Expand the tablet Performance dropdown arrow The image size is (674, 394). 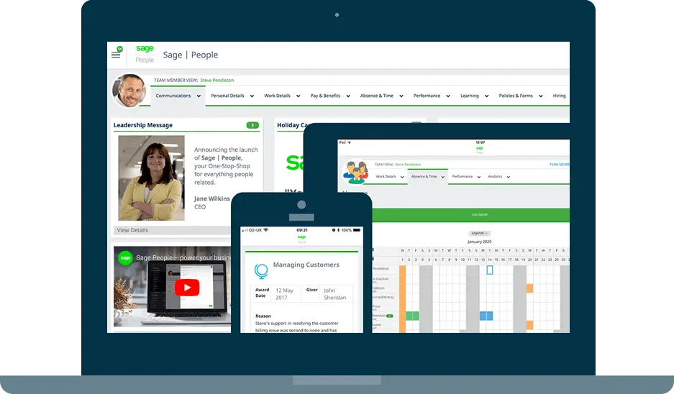[x=479, y=177]
